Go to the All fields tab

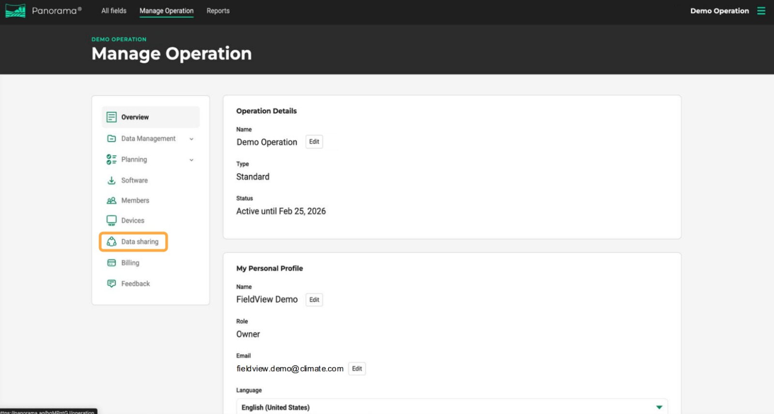(114, 11)
